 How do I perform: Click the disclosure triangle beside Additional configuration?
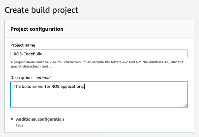[12, 119]
